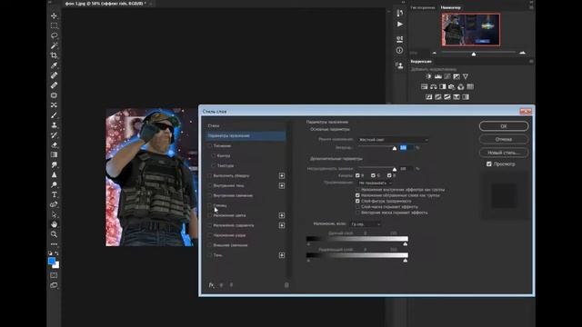This screenshot has height=327, width=582.
Task: Select the фон 1.jpg document tab
Action: coord(105,4)
